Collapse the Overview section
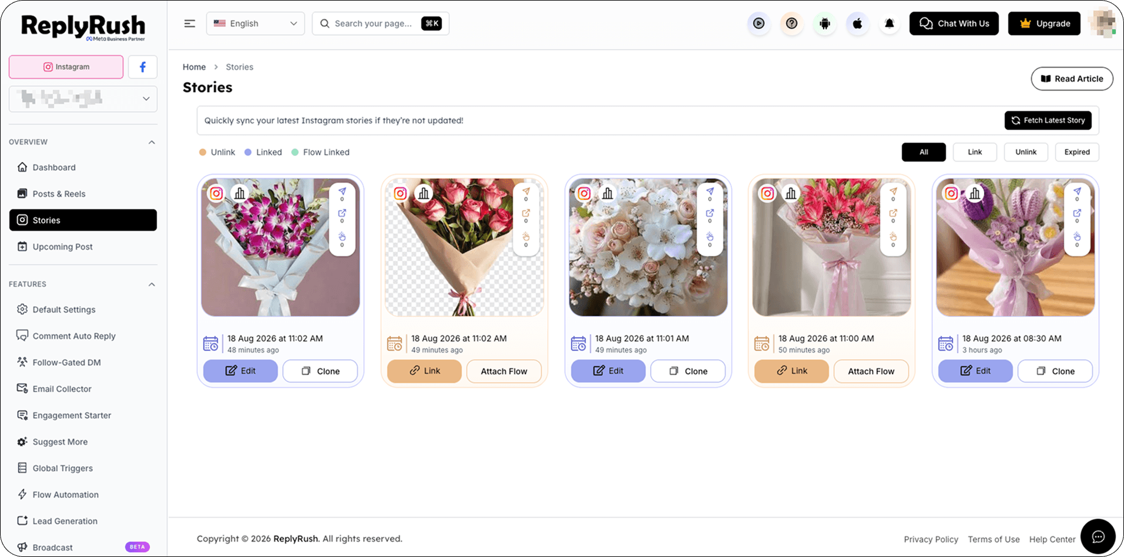 click(152, 142)
